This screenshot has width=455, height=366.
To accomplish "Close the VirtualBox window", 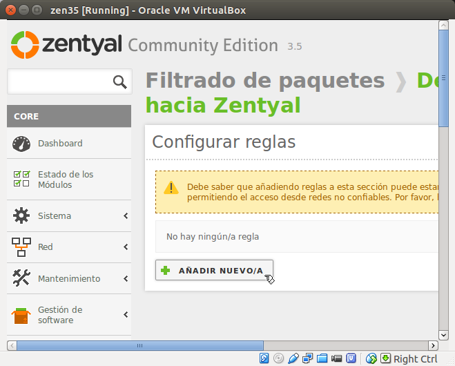I will (x=11, y=10).
